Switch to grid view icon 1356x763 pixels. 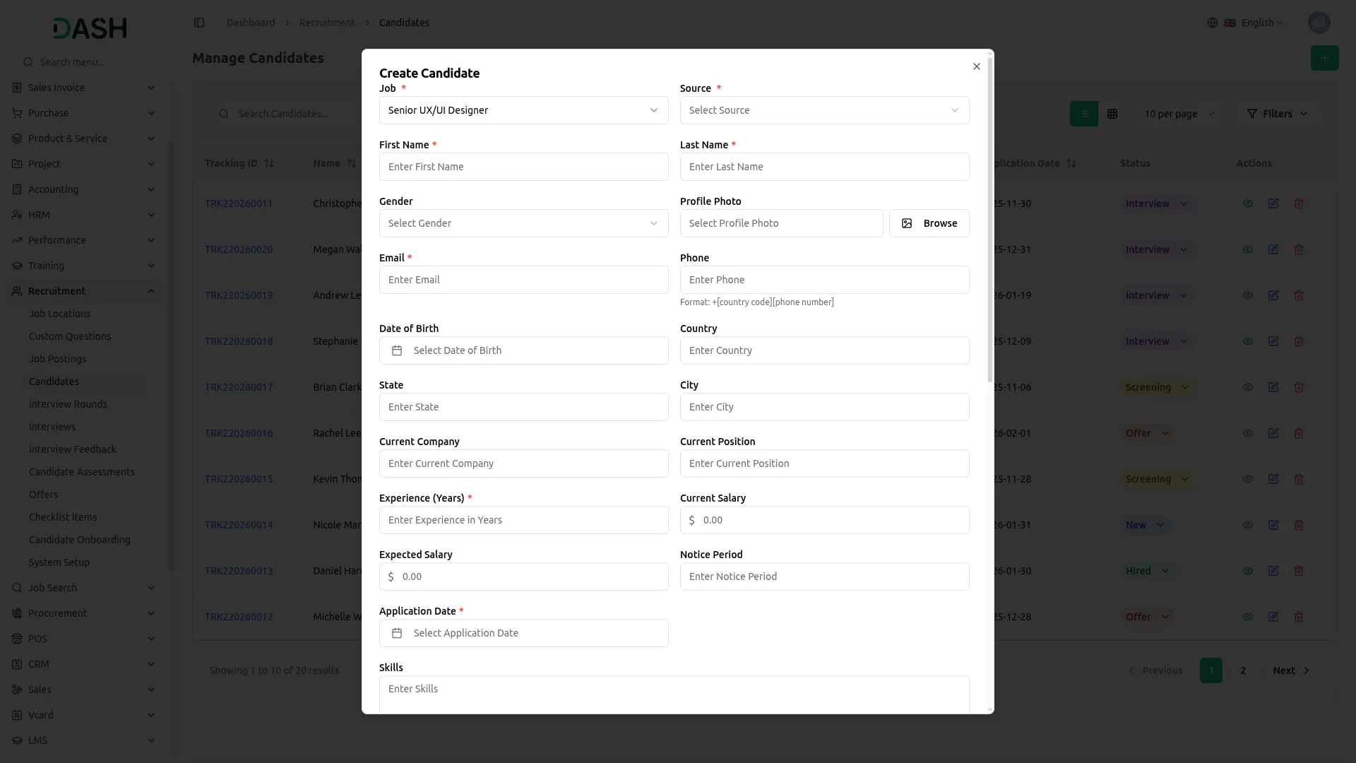pos(1112,114)
